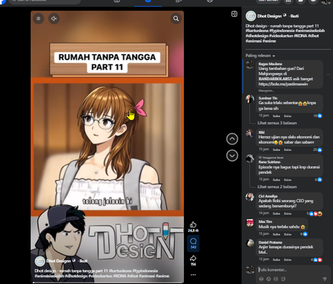Screen dimensions: 333x284
Task: Expand Lihat semua 2 balasan
Action: [x=277, y=187]
